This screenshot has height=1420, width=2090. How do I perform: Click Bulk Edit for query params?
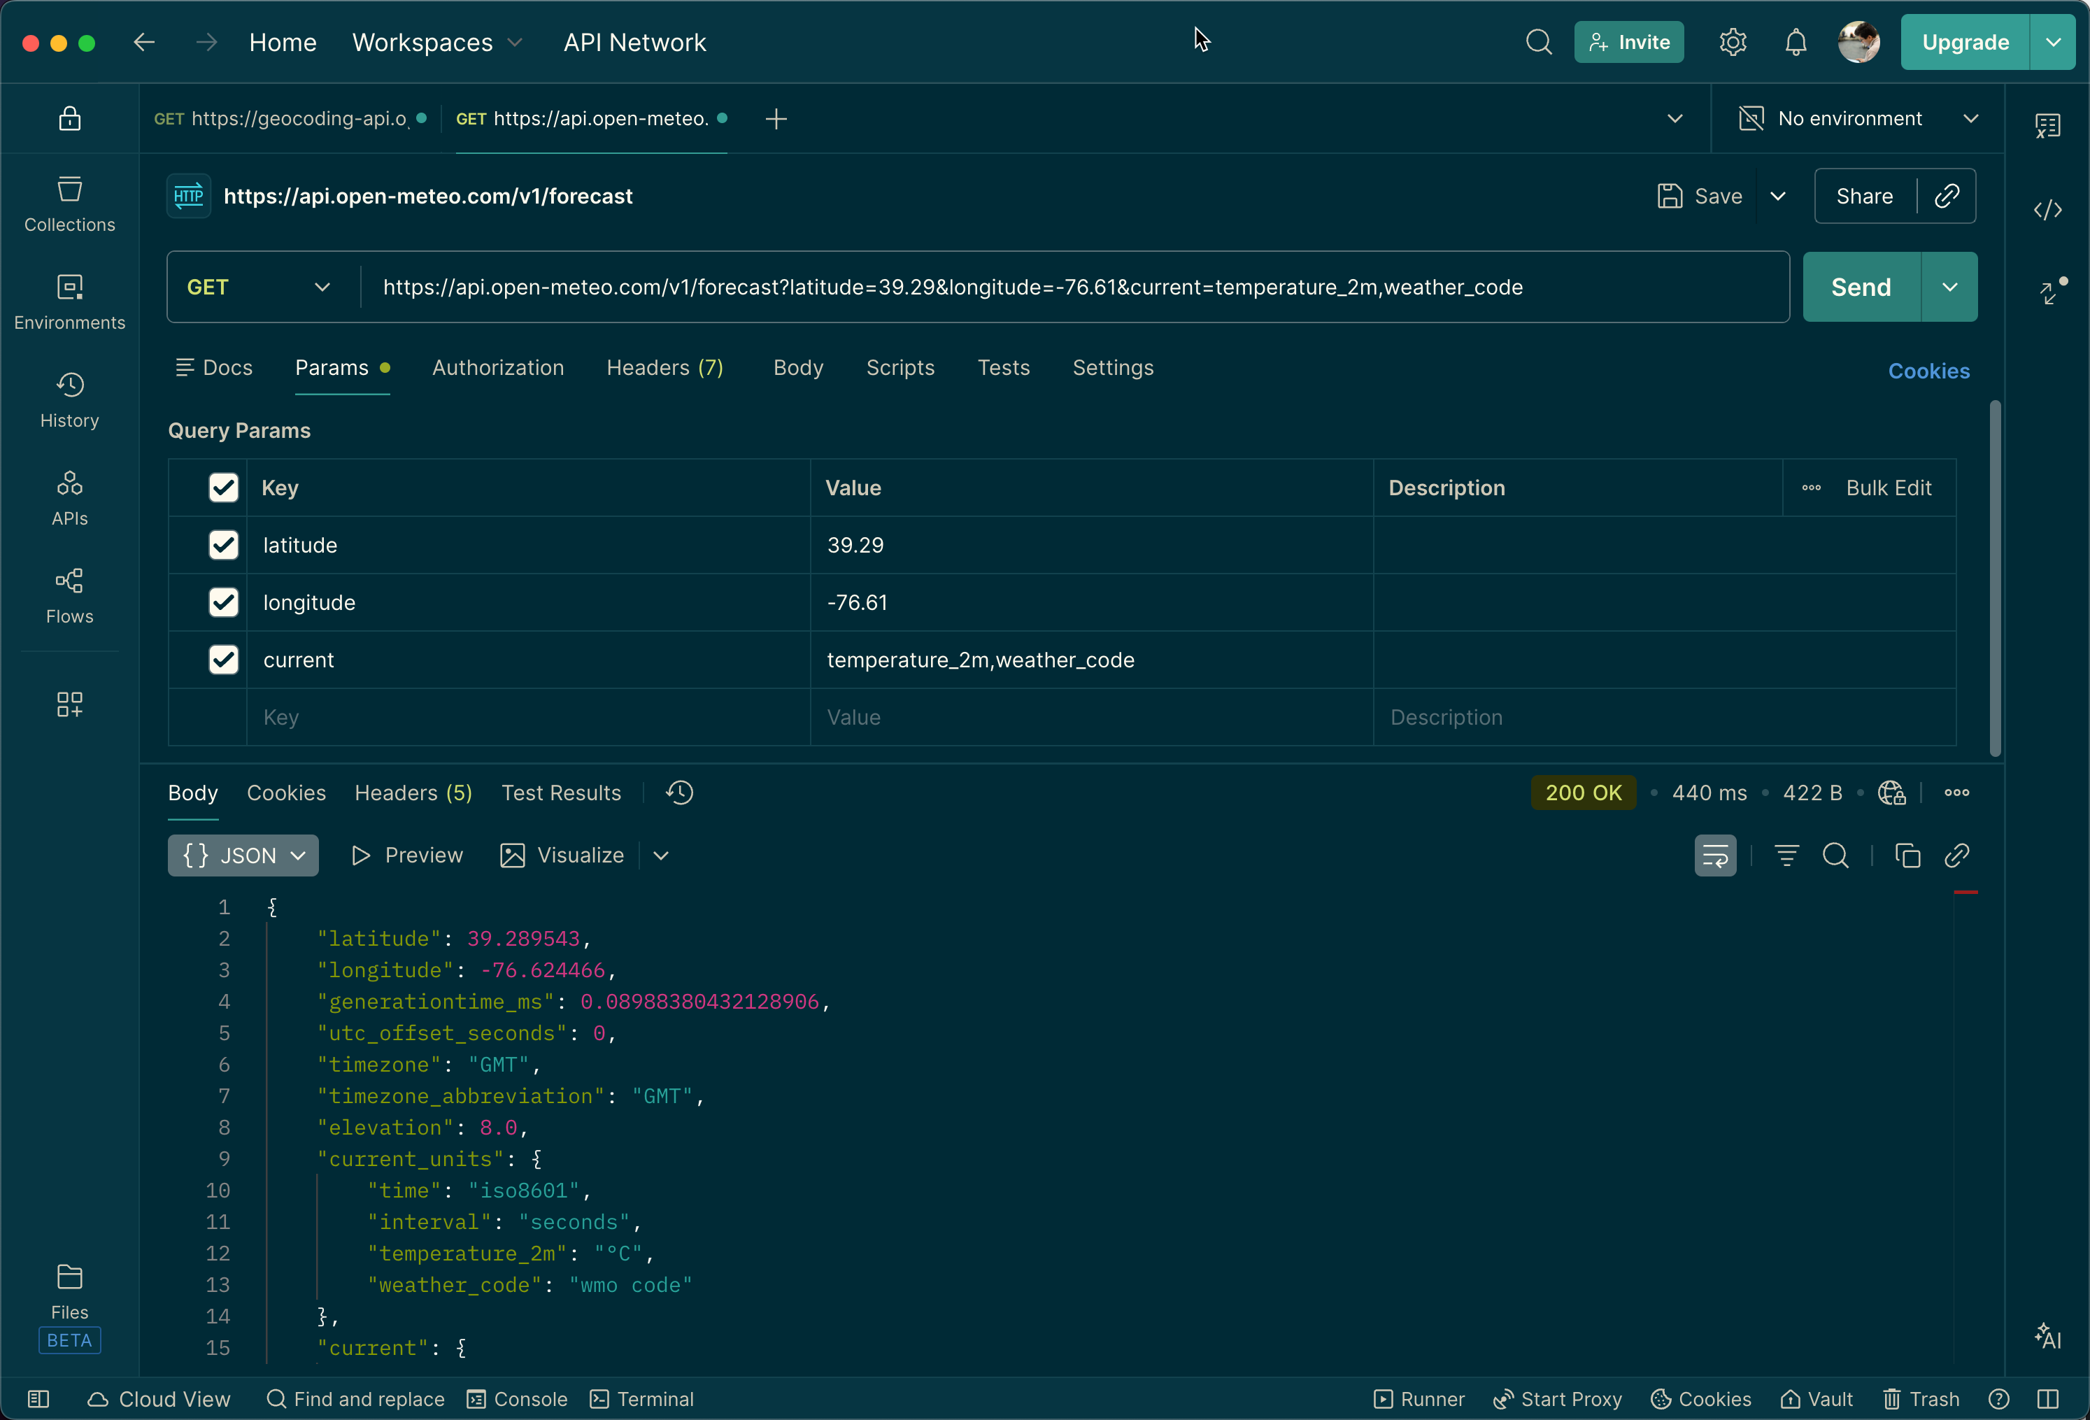[1889, 488]
